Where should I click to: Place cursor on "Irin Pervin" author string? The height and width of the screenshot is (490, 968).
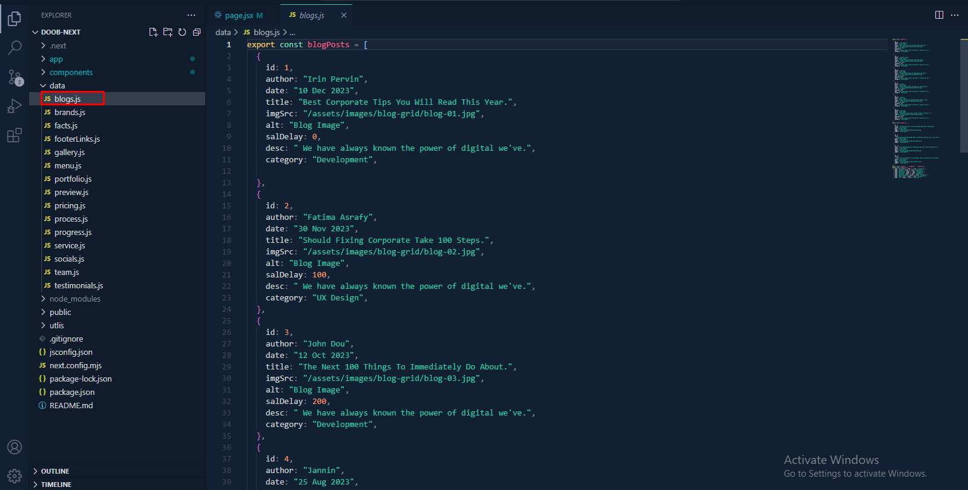(333, 79)
